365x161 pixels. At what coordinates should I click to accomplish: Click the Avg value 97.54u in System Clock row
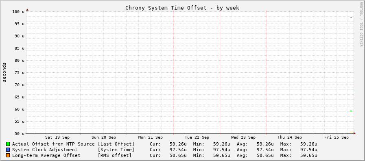(x=265, y=150)
